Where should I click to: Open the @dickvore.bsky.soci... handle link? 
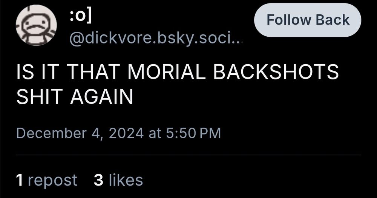click(156, 38)
